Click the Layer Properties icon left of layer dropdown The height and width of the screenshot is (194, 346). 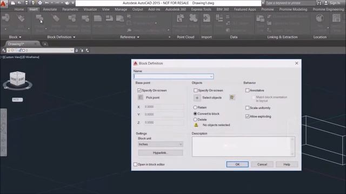[4, 50]
